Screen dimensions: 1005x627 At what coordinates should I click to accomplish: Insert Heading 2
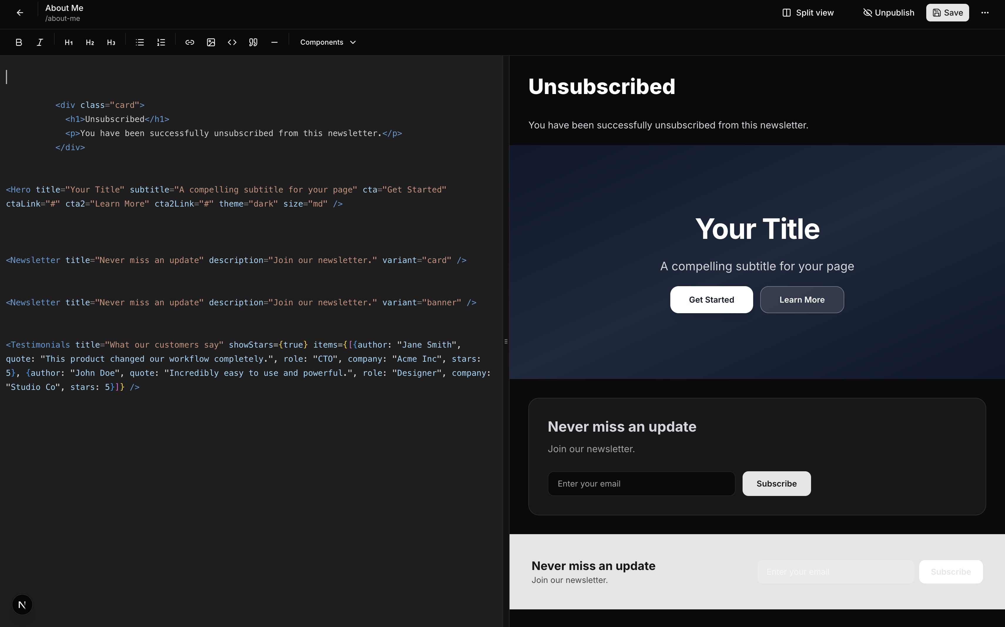[90, 42]
